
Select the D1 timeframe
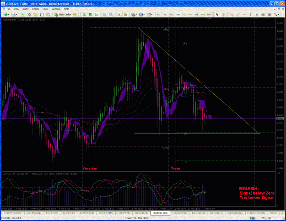[x=196, y=15]
